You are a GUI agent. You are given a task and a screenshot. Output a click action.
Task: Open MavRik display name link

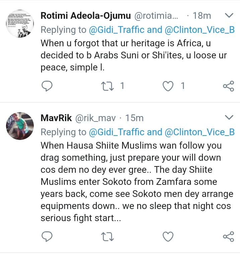[56, 118]
